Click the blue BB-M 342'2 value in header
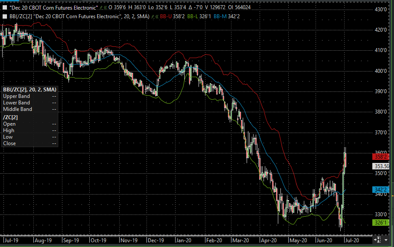 click(227, 16)
